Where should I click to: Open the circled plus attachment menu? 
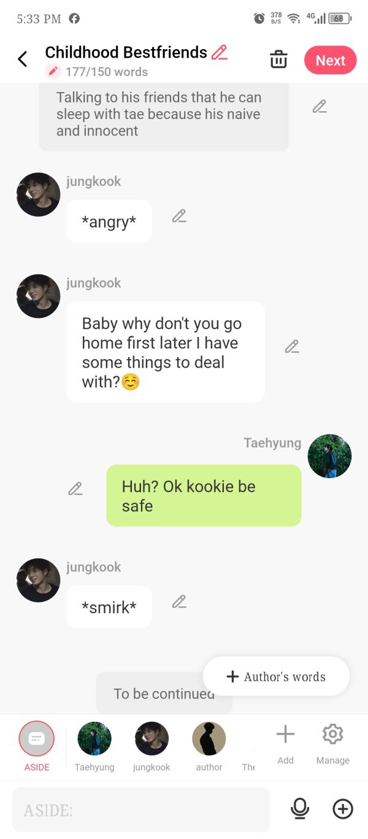[343, 810]
